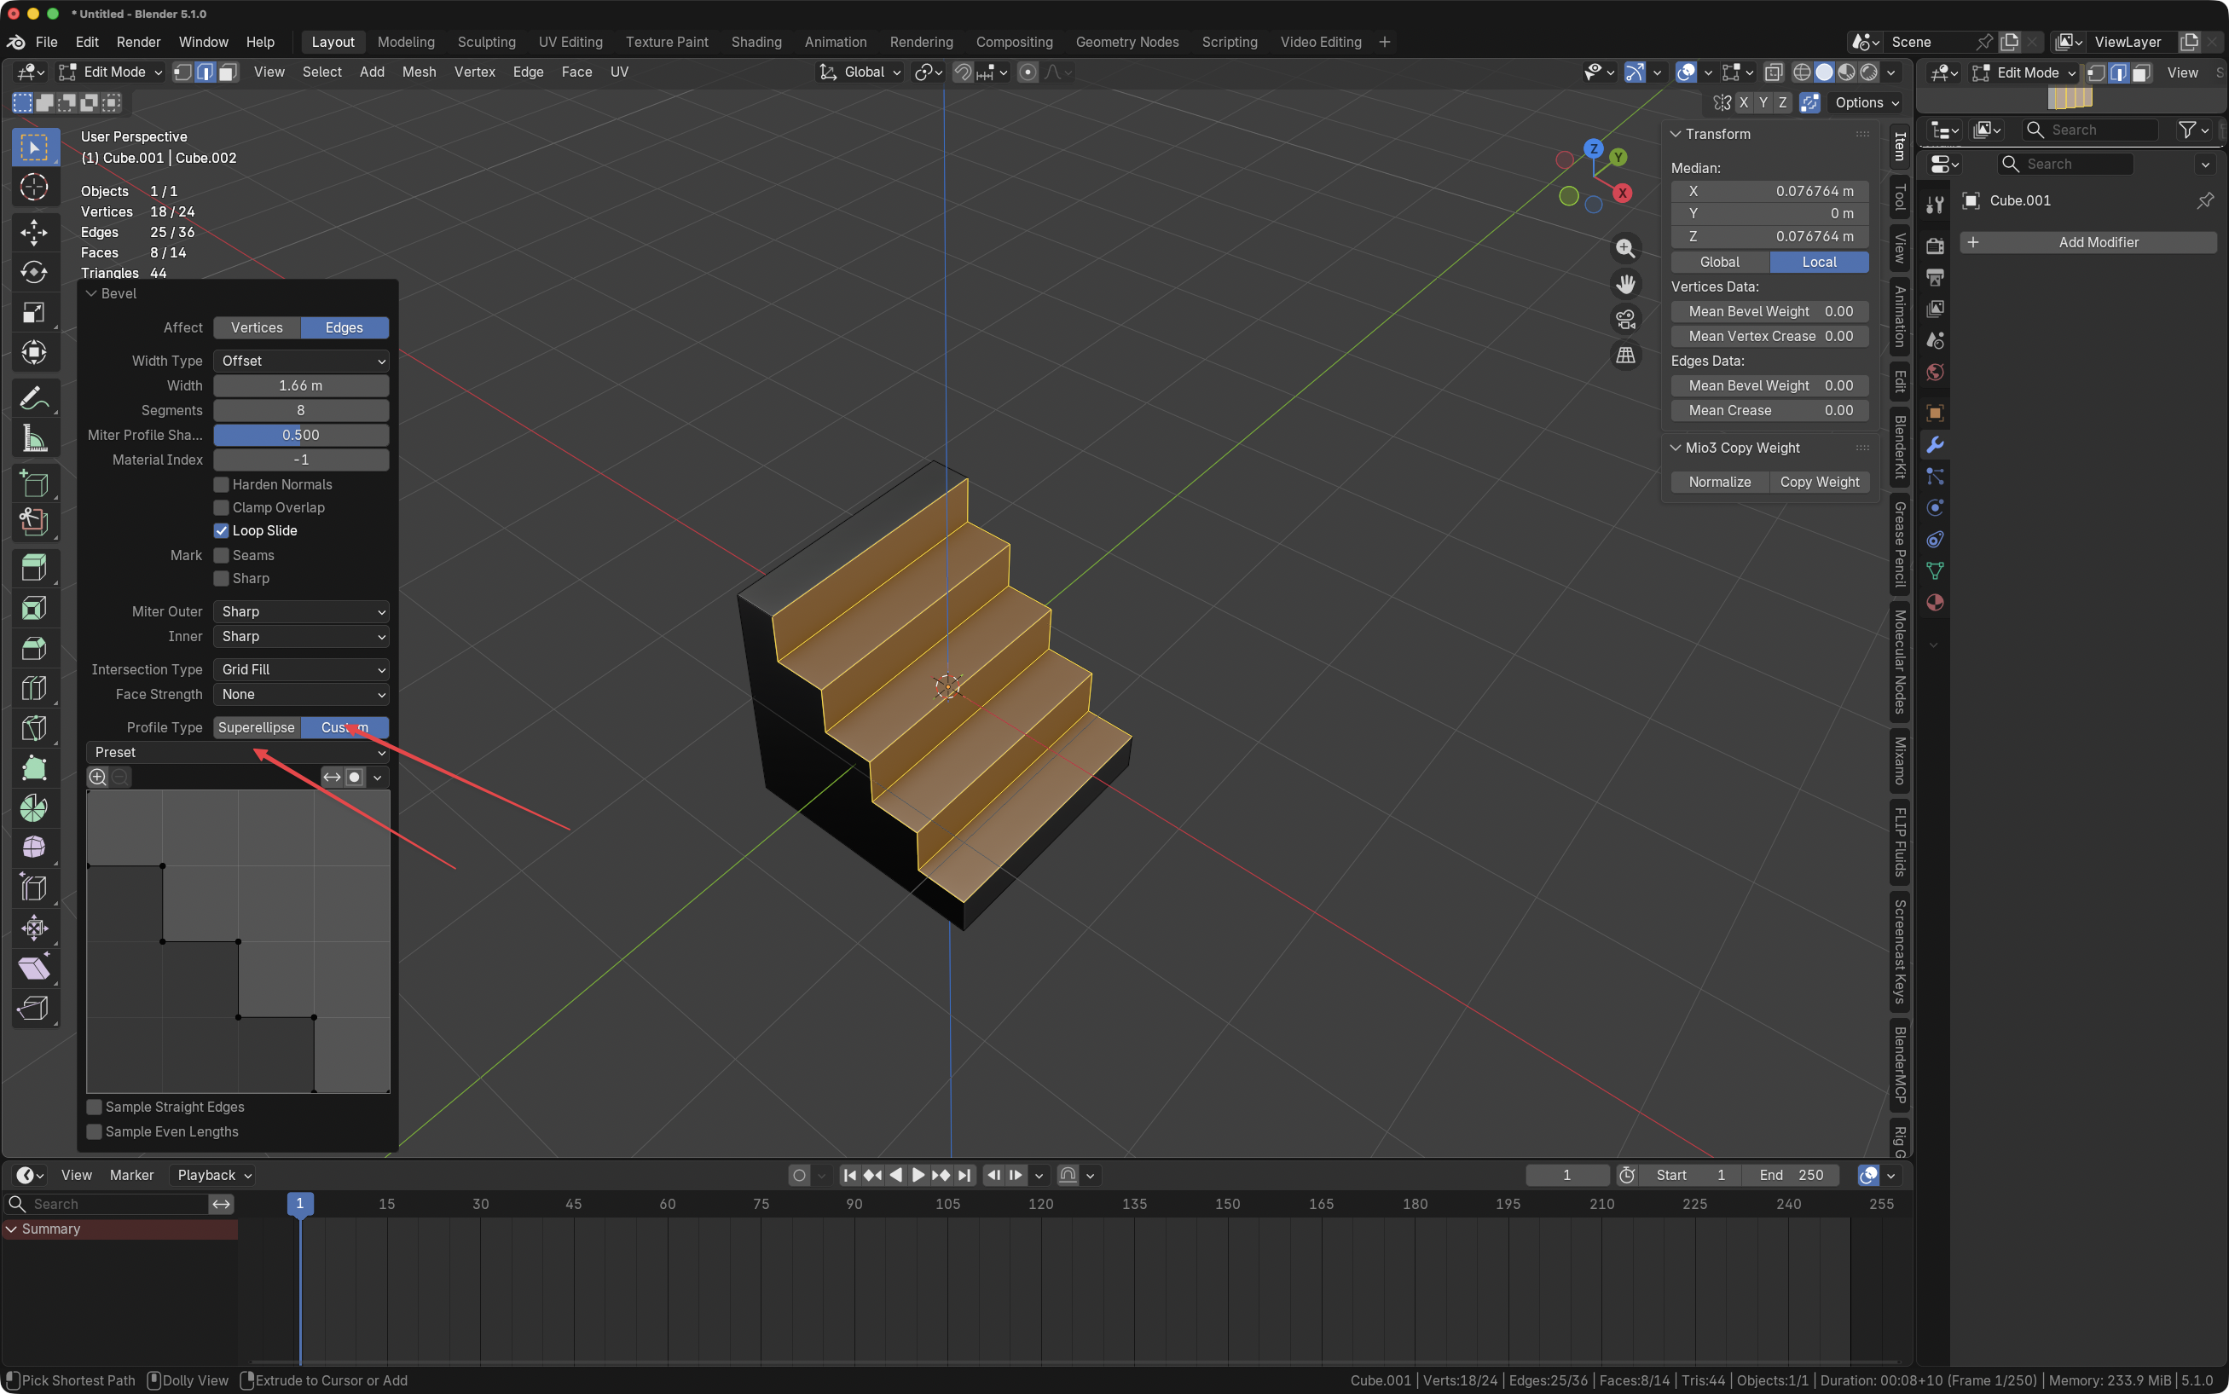Click the bevel Width slider field
The height and width of the screenshot is (1394, 2229).
point(302,386)
